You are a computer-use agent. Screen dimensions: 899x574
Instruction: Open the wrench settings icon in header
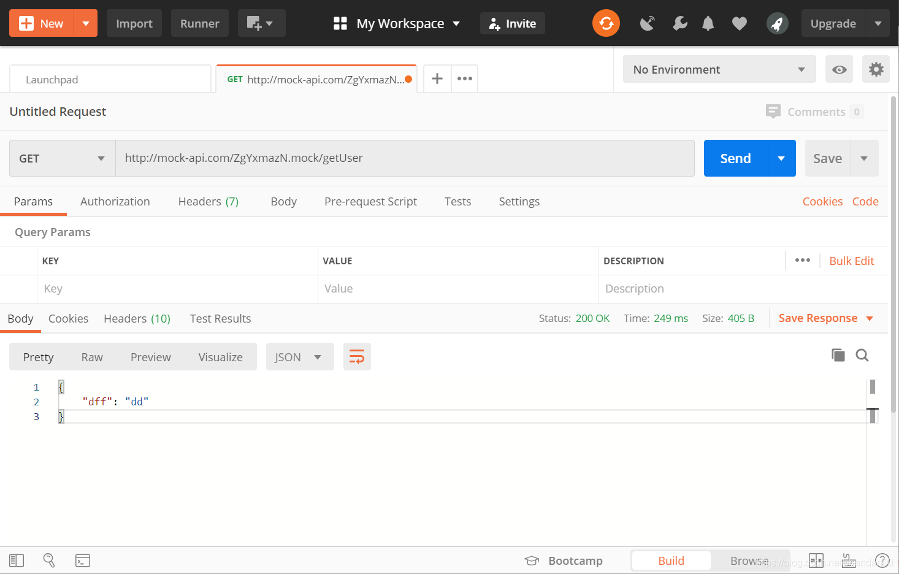679,23
